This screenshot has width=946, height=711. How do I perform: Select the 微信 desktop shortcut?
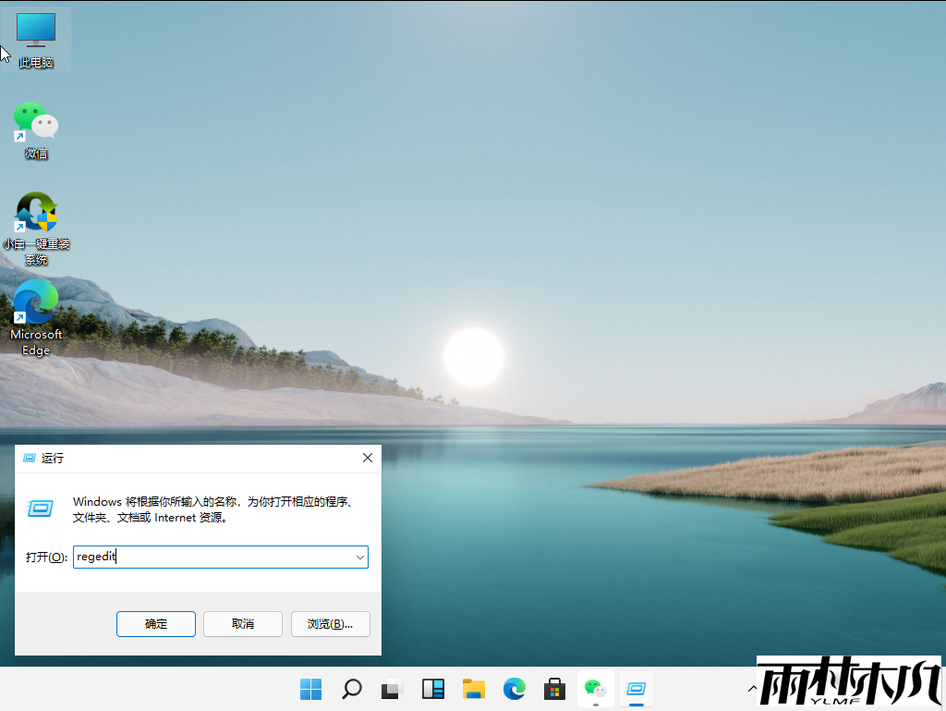[x=36, y=129]
